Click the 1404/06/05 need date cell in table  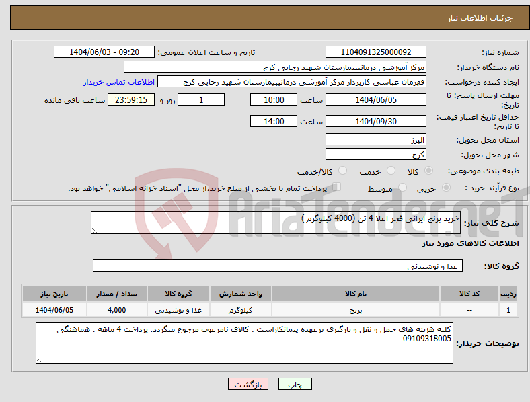(x=54, y=310)
